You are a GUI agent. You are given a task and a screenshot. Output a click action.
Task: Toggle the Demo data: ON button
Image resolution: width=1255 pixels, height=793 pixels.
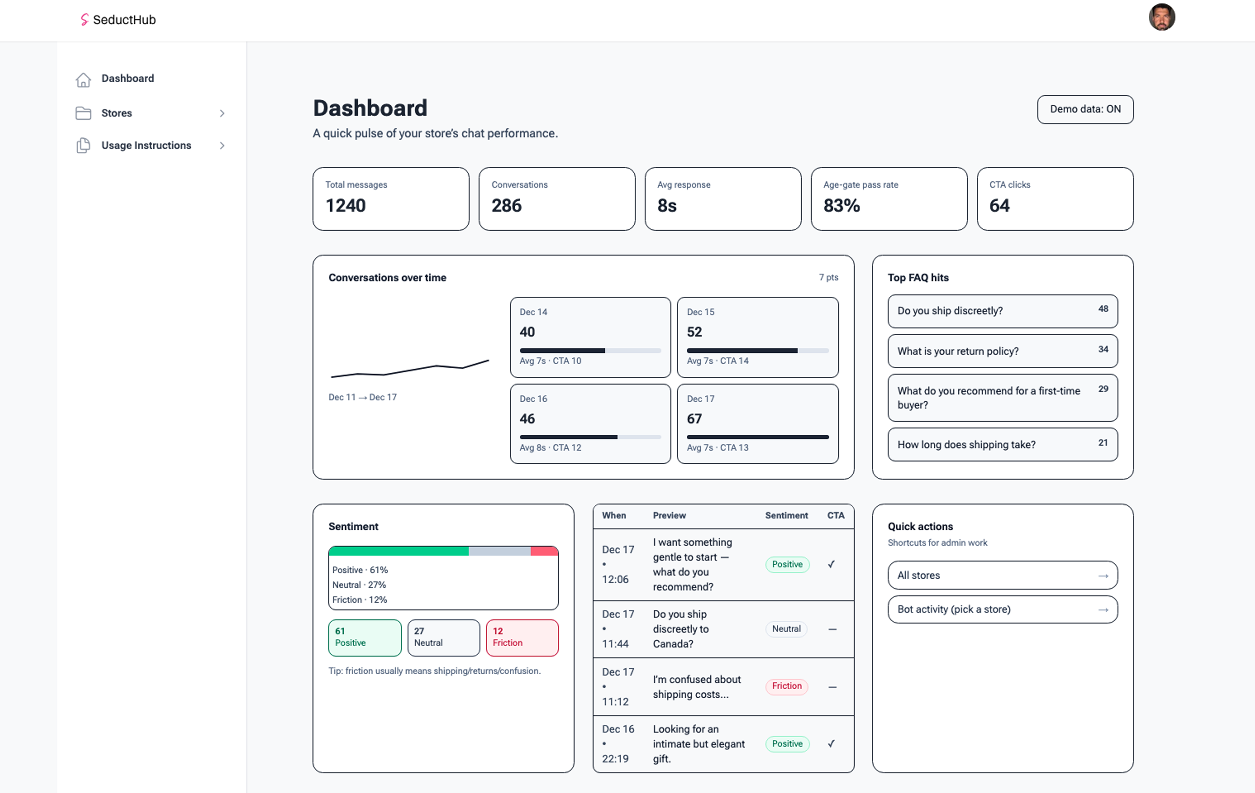tap(1085, 109)
